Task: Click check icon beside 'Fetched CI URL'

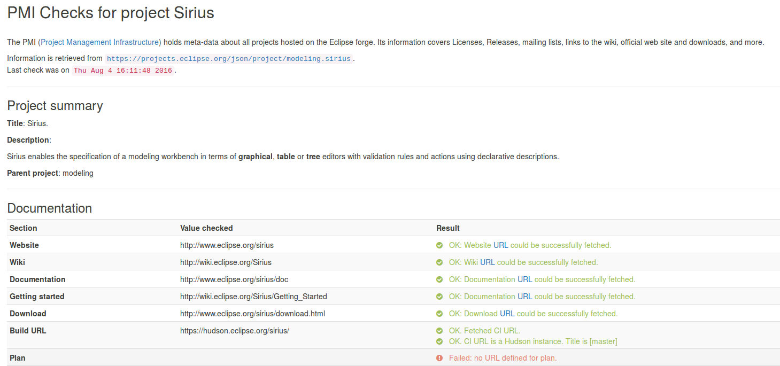Action: click(439, 331)
